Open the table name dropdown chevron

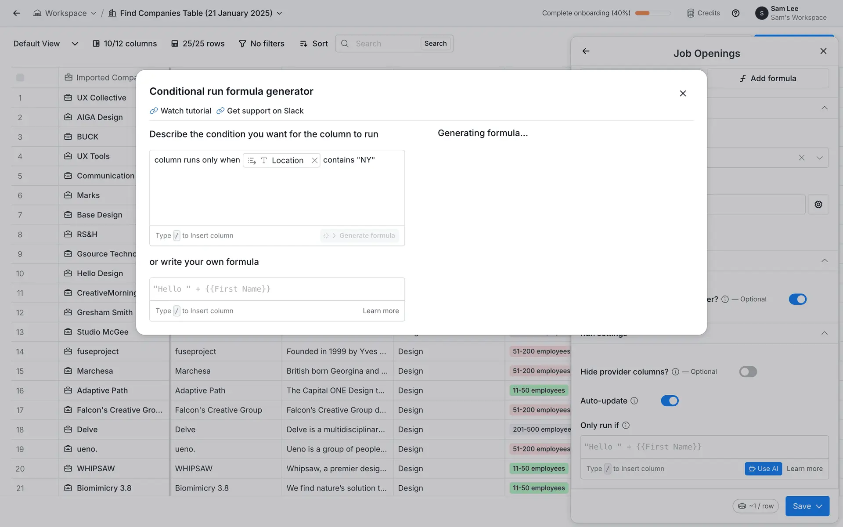point(280,14)
